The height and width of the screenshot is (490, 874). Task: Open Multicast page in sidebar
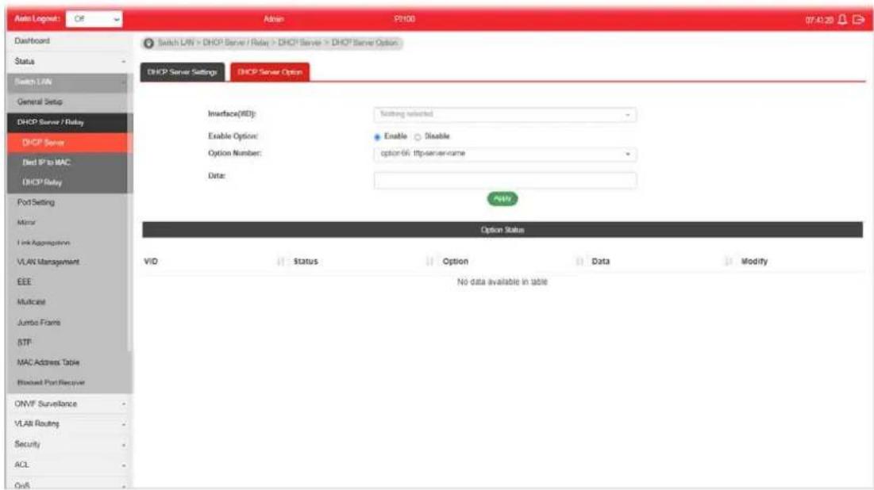click(x=67, y=302)
